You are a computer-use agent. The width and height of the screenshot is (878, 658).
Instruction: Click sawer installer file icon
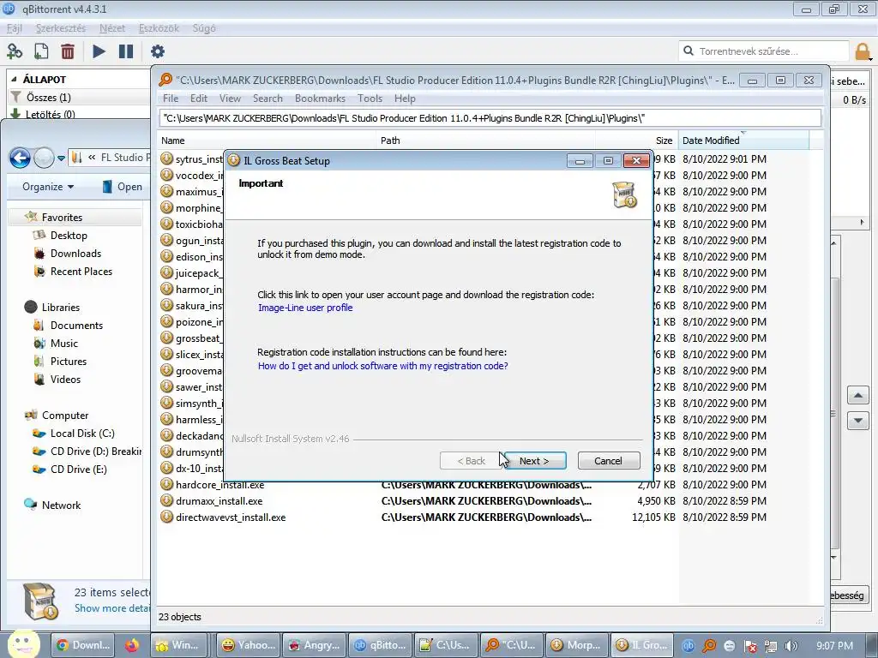(x=167, y=386)
